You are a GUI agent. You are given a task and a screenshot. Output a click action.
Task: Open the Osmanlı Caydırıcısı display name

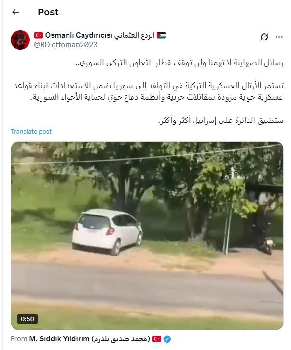tap(79, 35)
